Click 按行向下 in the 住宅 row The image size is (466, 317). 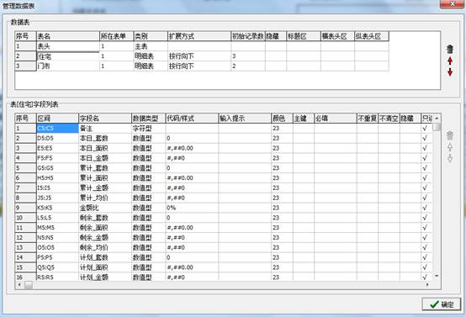[199, 56]
